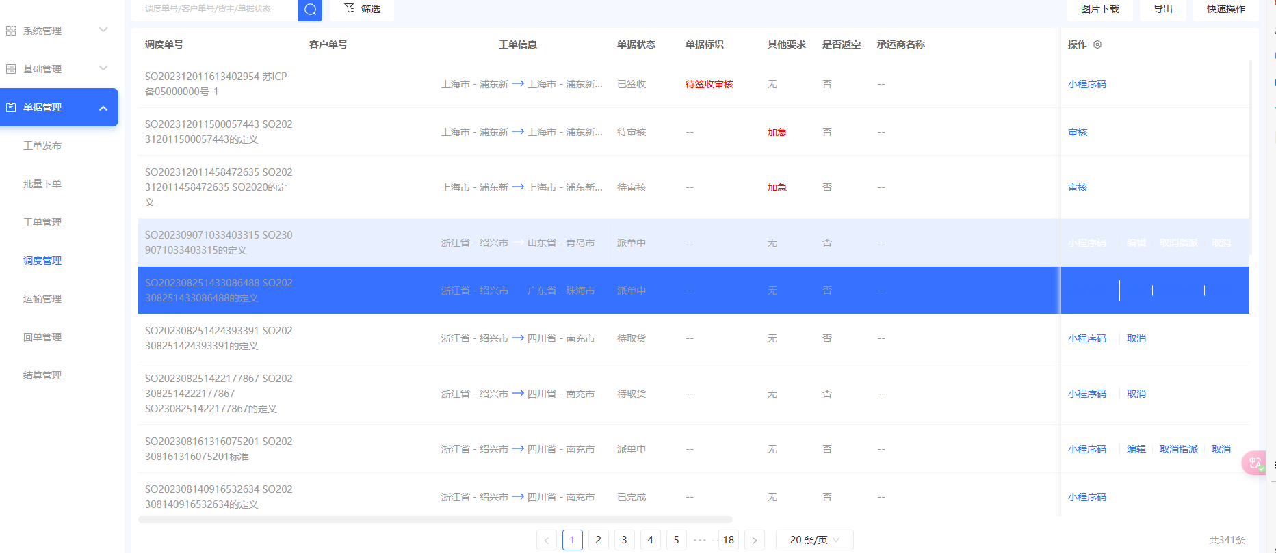This screenshot has width=1276, height=553.
Task: Click the red 待签收审核 label
Action: (x=709, y=84)
